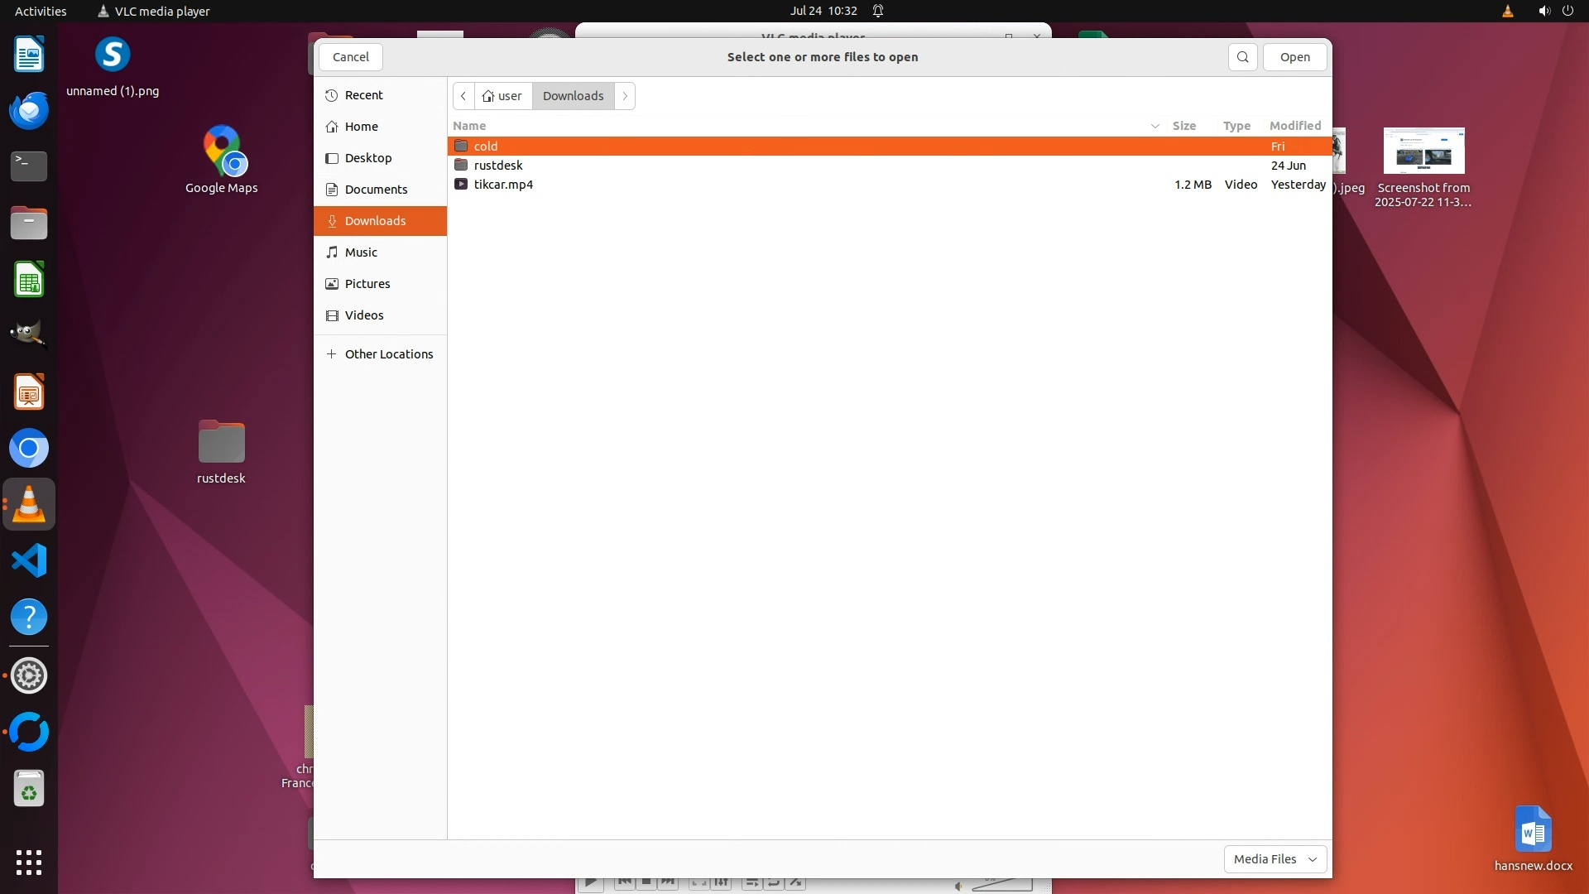Open Visual Studio Code from dock
The height and width of the screenshot is (894, 1589).
click(x=29, y=560)
